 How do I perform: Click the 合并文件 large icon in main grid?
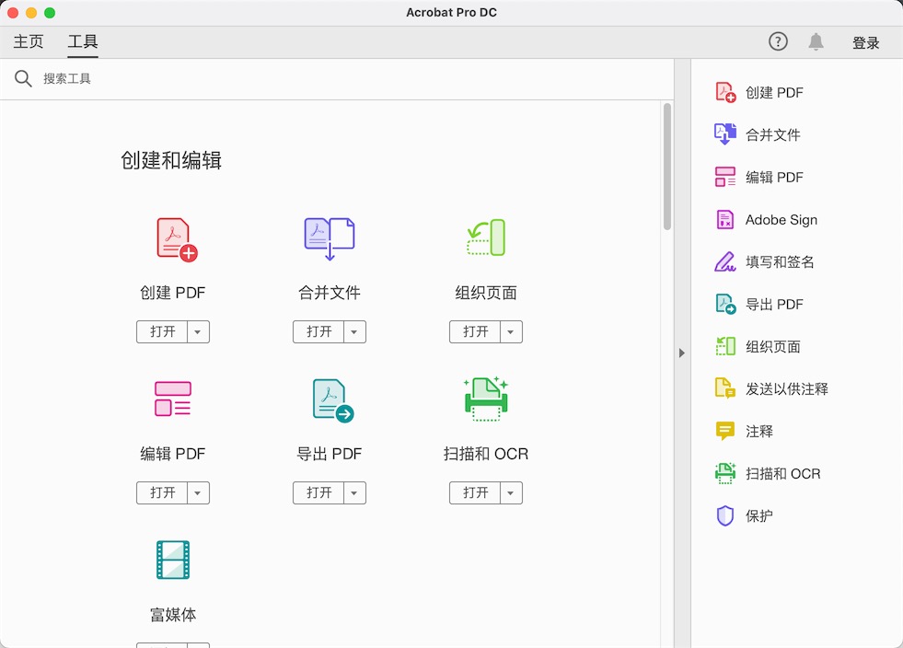(x=330, y=238)
